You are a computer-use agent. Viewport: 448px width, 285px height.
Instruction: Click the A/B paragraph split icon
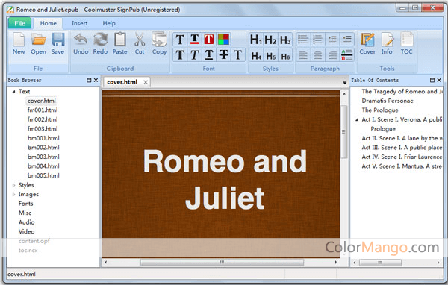(347, 54)
